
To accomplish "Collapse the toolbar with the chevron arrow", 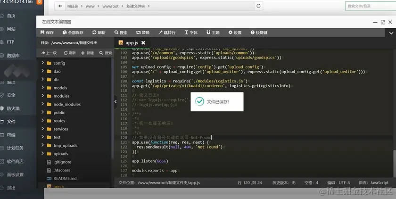I will click(x=391, y=33).
